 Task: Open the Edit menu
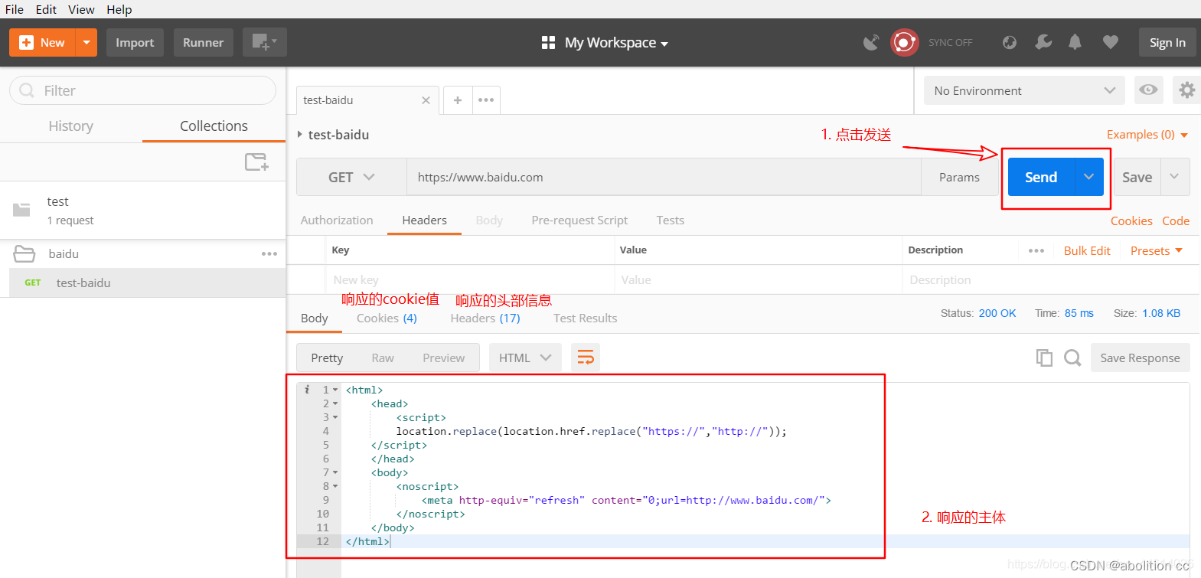(46, 9)
